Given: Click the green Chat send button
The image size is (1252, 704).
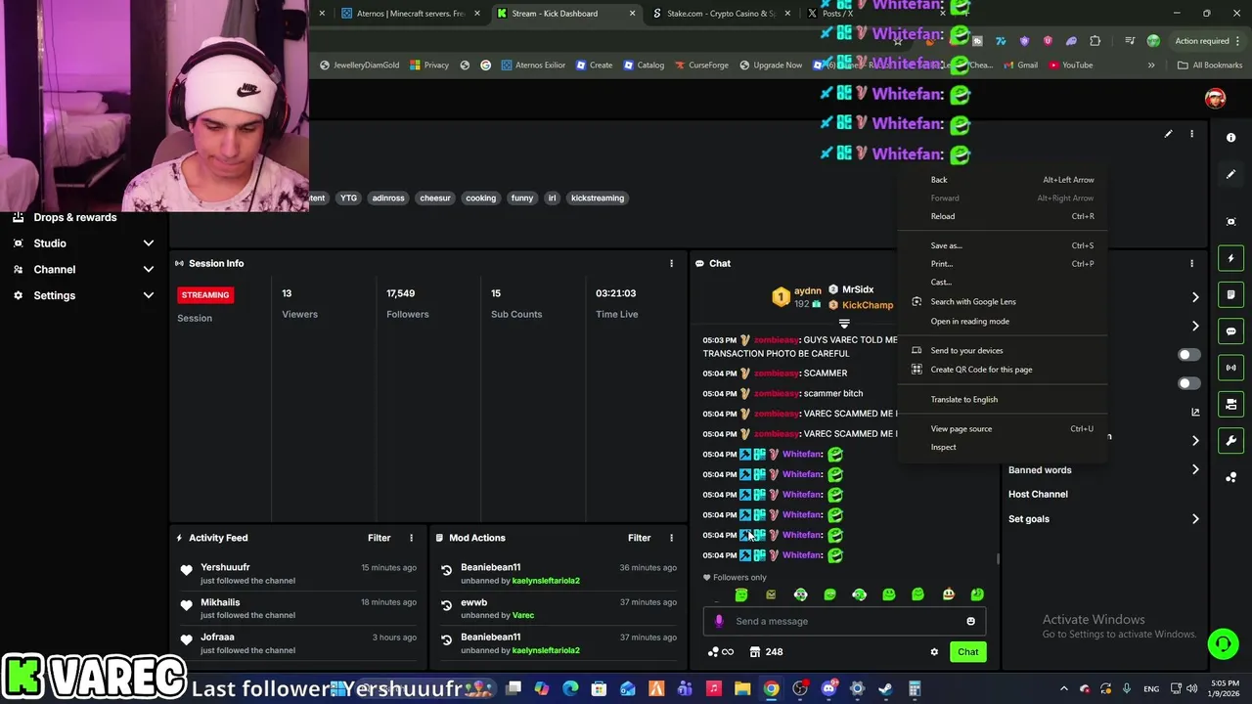Looking at the screenshot, I should [967, 652].
